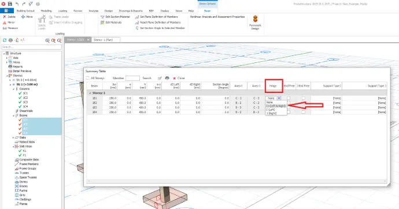This screenshot has height=209, width=399.
Task: Click the save icon in title bar
Action: coord(10,4)
